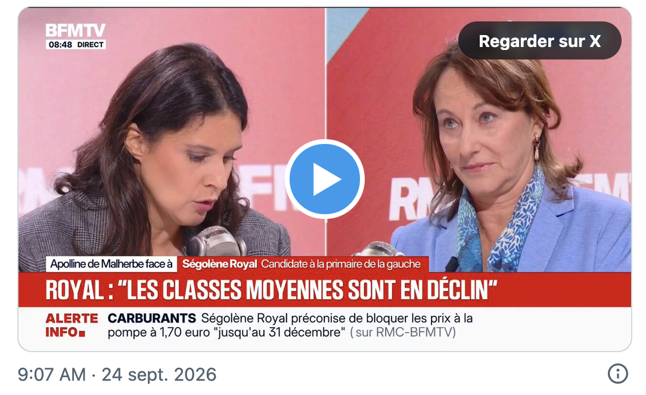Click the Ségolène Royal name caption
The image size is (646, 395).
[x=219, y=264]
